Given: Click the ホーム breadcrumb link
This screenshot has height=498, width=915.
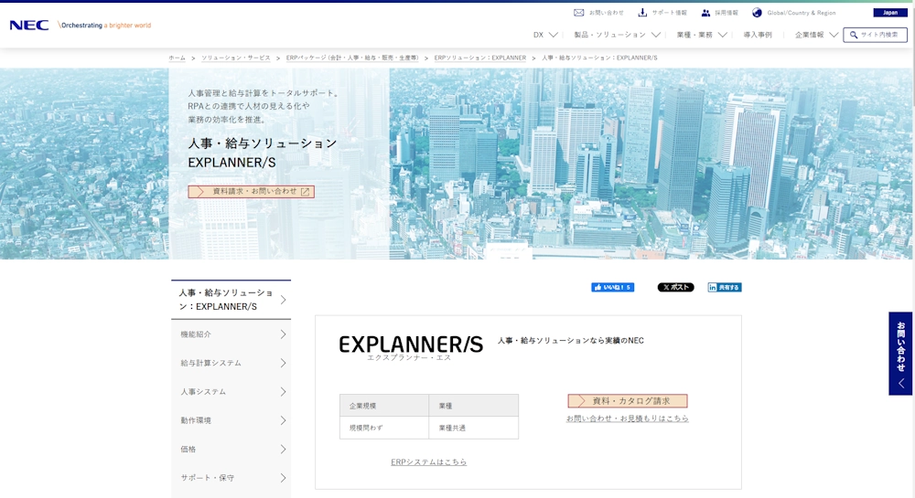Looking at the screenshot, I should pyautogui.click(x=177, y=58).
